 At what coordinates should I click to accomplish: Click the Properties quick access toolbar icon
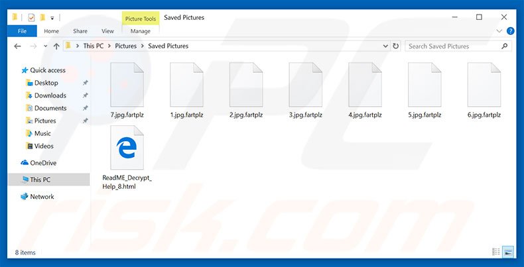[31, 17]
